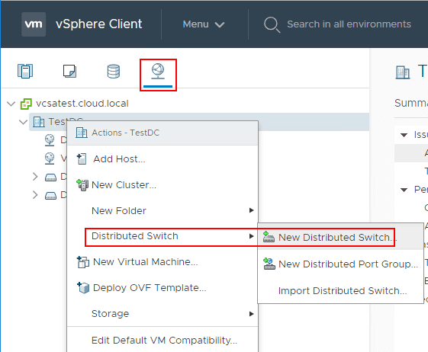The image size is (428, 352).
Task: Select the second distributed switch icon in tree
Action: 50,195
